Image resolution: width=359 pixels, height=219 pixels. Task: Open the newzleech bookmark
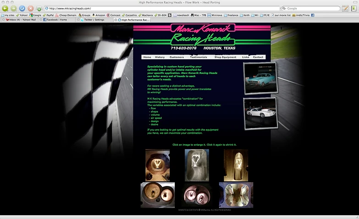coord(181,15)
